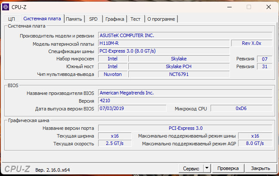Expand the dropdown arrow next to Сервис

(206, 168)
